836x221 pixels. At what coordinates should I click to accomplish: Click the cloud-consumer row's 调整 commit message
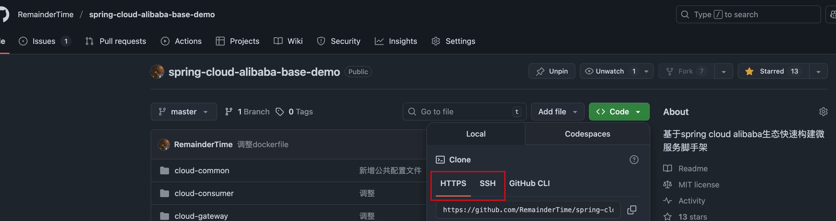(x=367, y=194)
